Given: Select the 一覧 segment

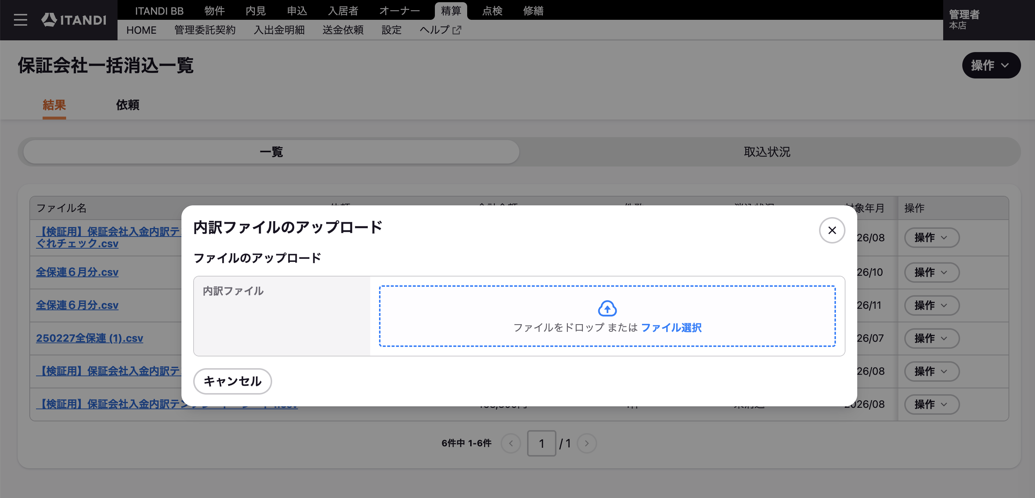Looking at the screenshot, I should 272,152.
